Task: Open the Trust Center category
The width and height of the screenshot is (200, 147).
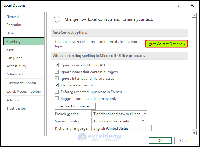Action: 24,108
